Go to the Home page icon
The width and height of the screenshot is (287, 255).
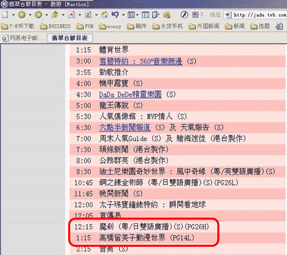point(105,14)
